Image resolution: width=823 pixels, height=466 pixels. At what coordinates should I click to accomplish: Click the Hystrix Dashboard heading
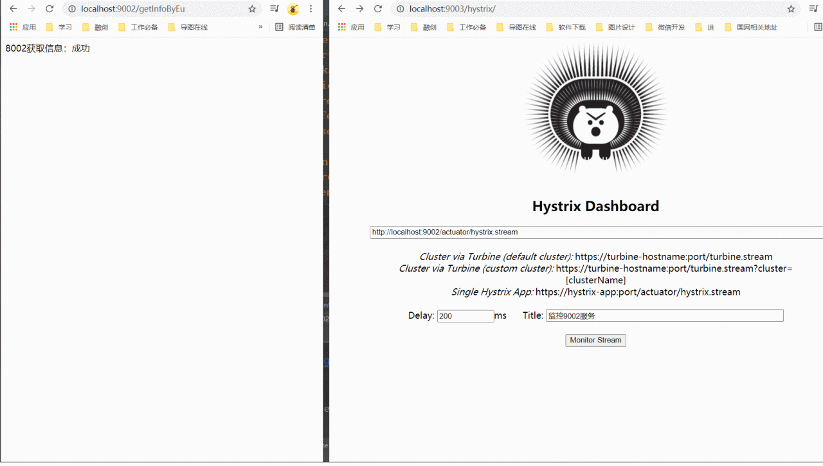pyautogui.click(x=595, y=206)
